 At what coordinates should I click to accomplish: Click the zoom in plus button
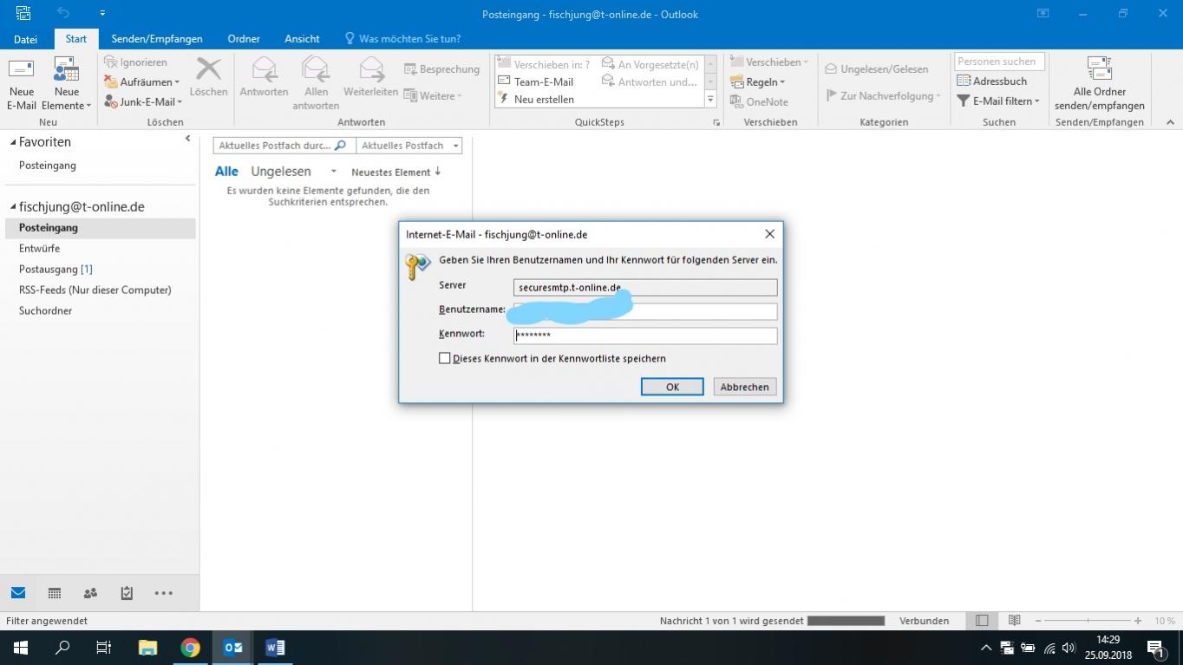[1138, 621]
